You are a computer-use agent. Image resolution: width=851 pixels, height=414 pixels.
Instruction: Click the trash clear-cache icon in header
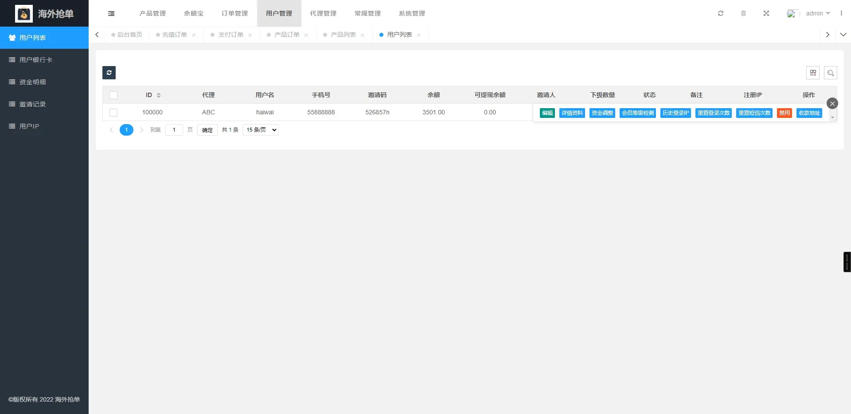click(743, 13)
